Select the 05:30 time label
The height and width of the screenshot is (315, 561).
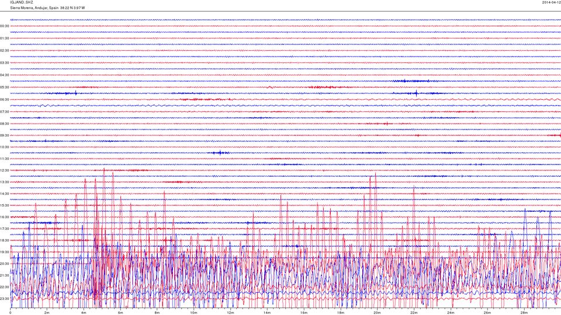pos(5,87)
